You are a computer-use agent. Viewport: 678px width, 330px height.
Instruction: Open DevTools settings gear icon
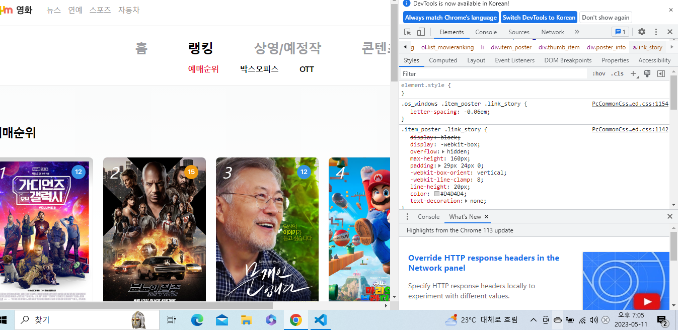click(642, 32)
